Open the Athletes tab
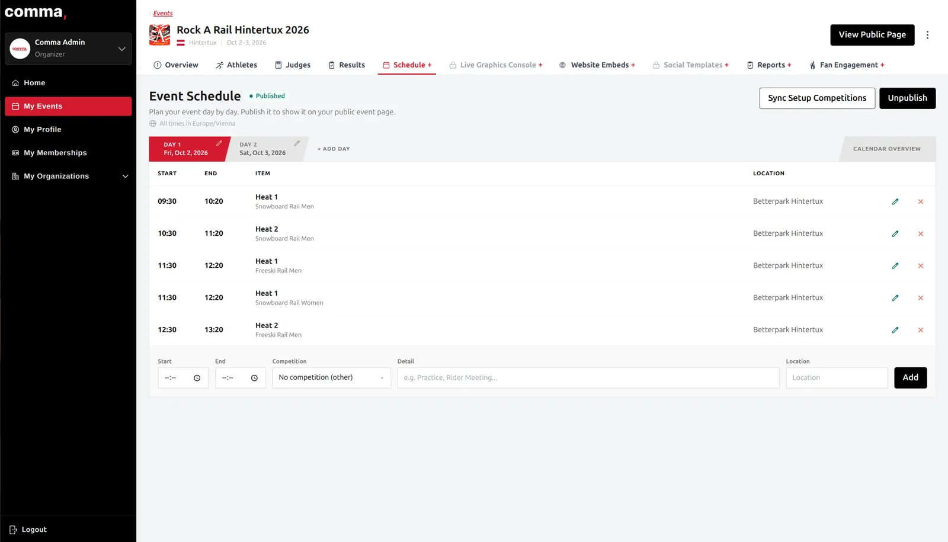Viewport: 948px width, 542px height. [236, 65]
